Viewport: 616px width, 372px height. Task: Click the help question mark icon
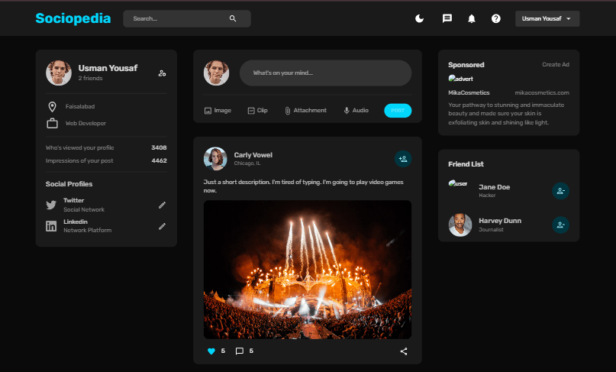point(496,18)
